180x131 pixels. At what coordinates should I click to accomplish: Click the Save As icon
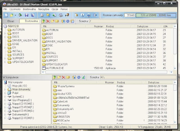[x=33, y=15]
